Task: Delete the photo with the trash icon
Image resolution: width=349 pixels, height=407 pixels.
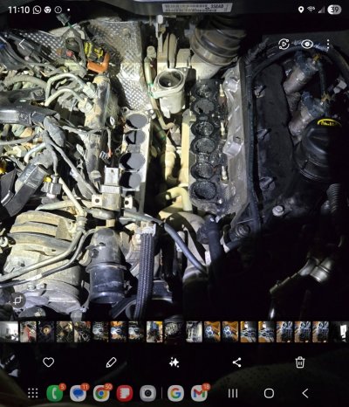Action: click(300, 362)
